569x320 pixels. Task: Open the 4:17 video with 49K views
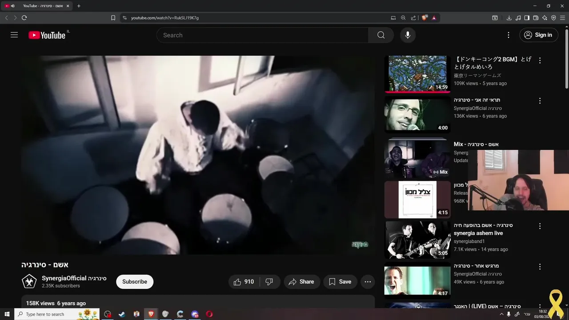coord(417,280)
